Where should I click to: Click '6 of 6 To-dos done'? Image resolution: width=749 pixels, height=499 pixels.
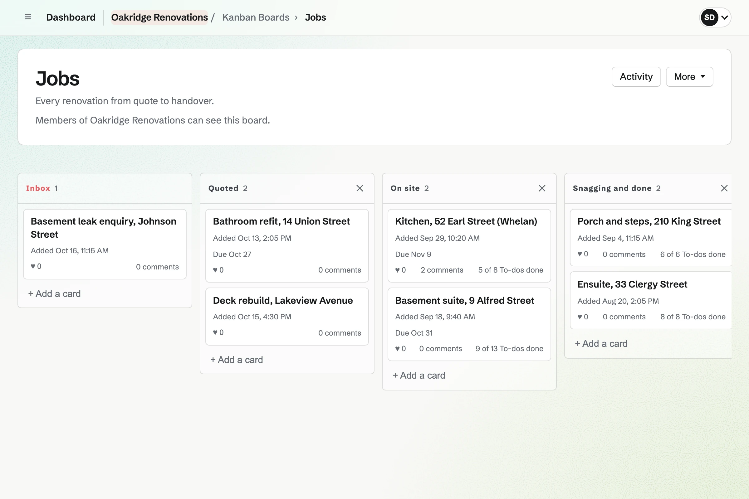pyautogui.click(x=693, y=254)
